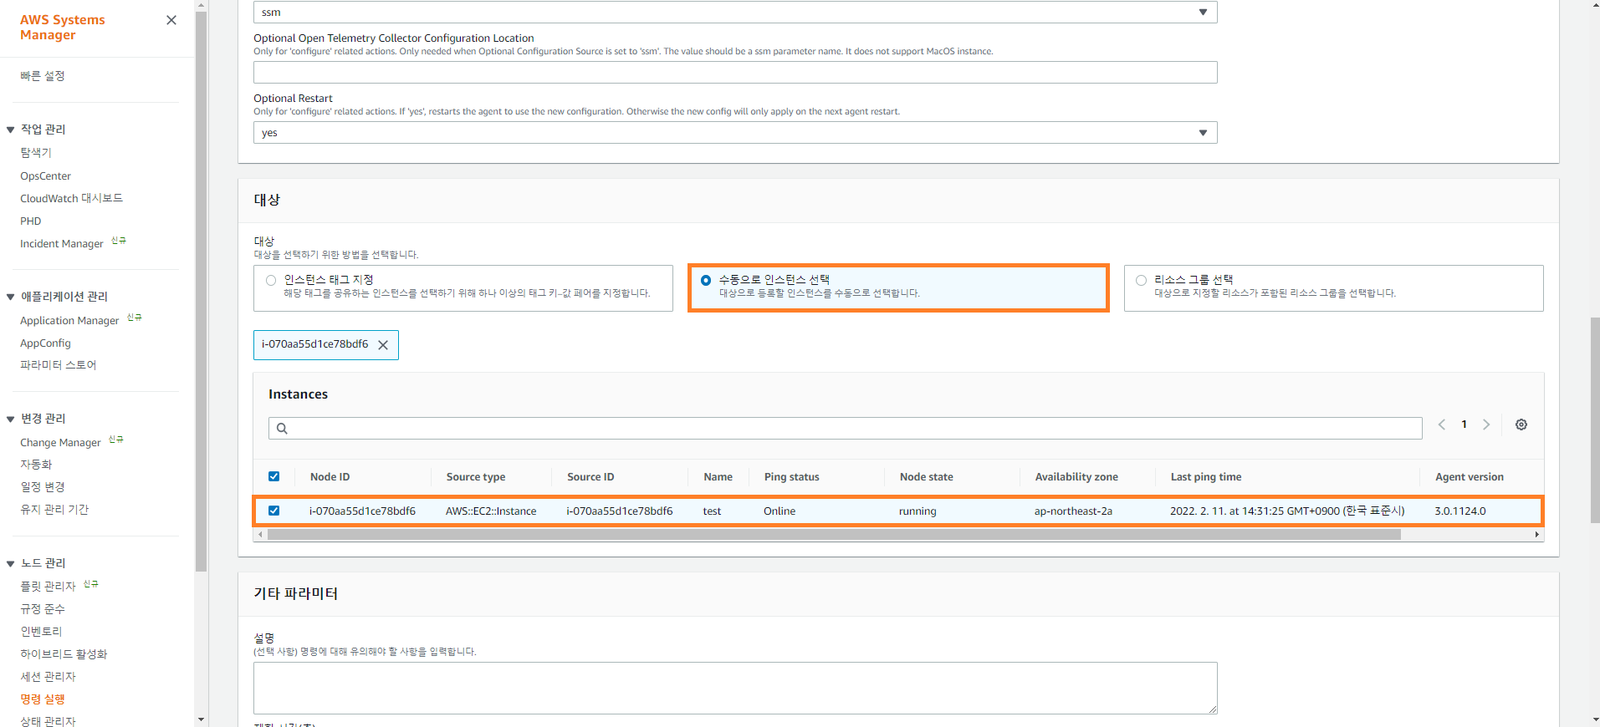Sort by Source type column

(x=475, y=477)
